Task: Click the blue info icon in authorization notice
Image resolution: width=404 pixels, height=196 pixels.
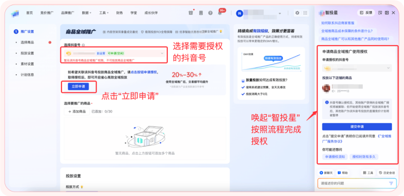Action: pos(327,102)
